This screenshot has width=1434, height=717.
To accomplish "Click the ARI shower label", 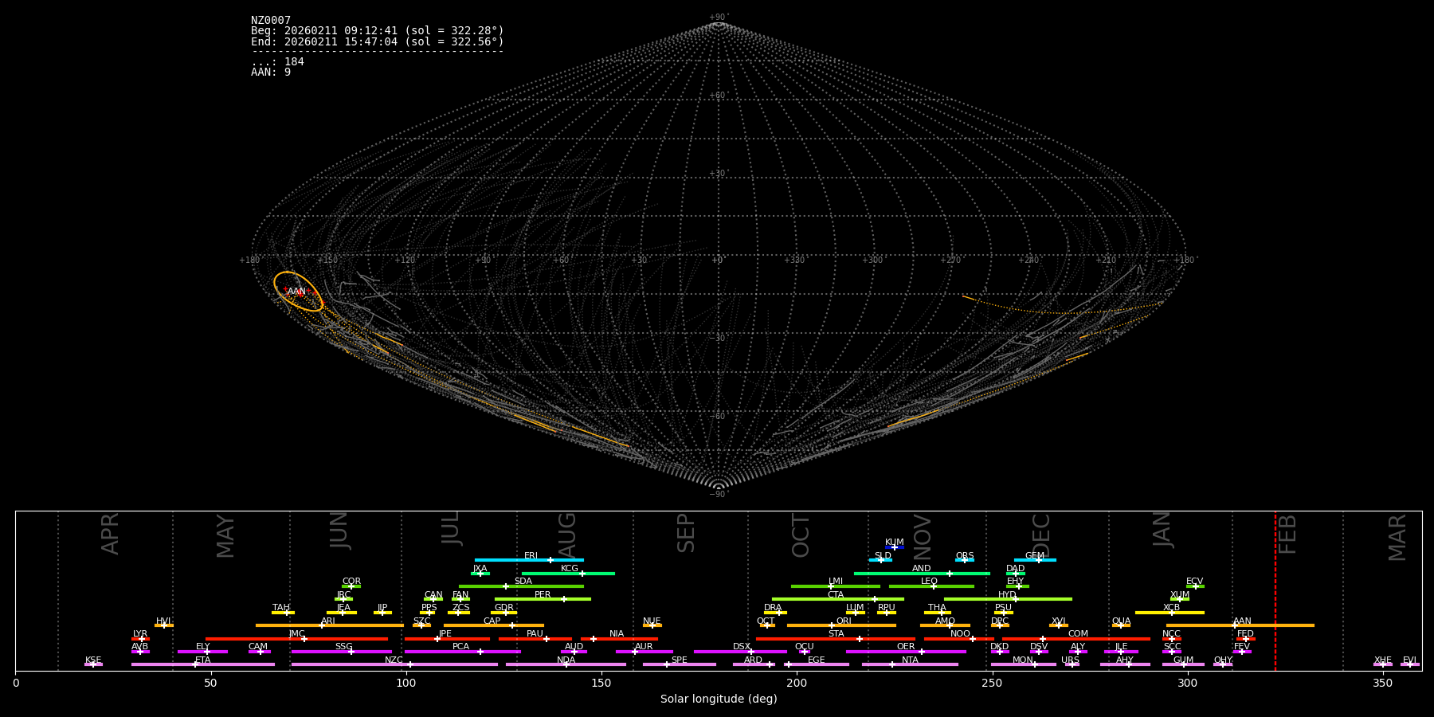I will [328, 621].
